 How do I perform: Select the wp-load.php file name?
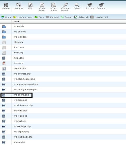point(20,111)
